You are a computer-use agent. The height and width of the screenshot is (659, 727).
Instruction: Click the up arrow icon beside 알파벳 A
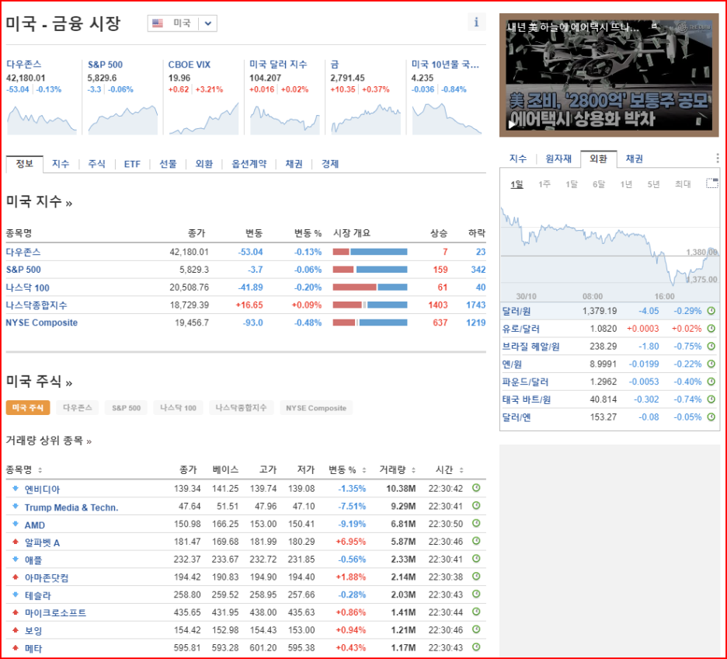[16, 541]
